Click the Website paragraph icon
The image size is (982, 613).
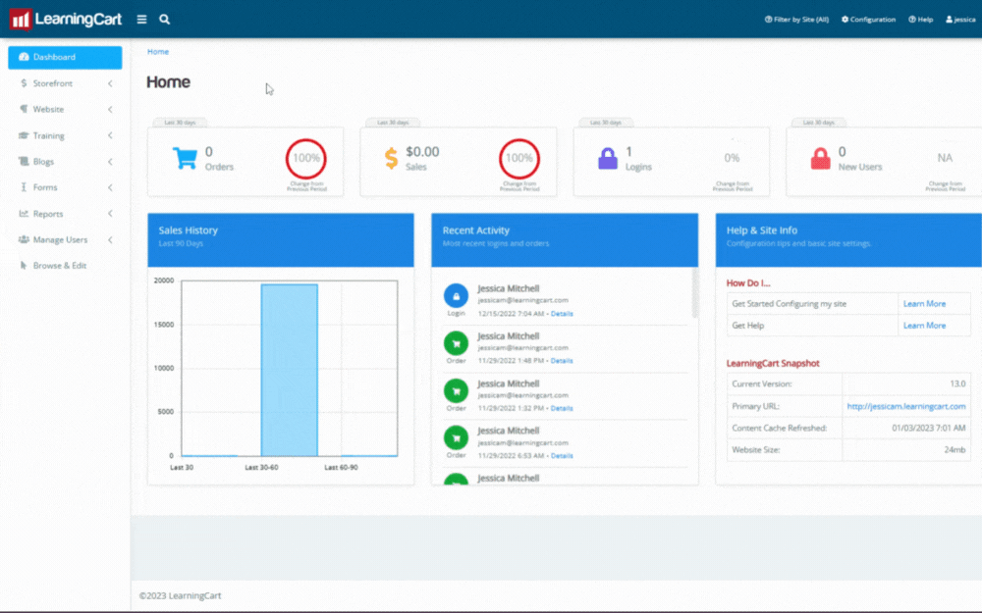24,109
